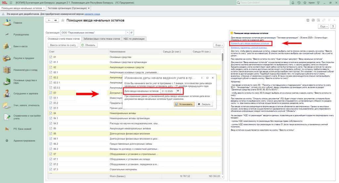This screenshot has width=339, height=183.
Task: Add page to favorites with star icon
Action: 63,20
